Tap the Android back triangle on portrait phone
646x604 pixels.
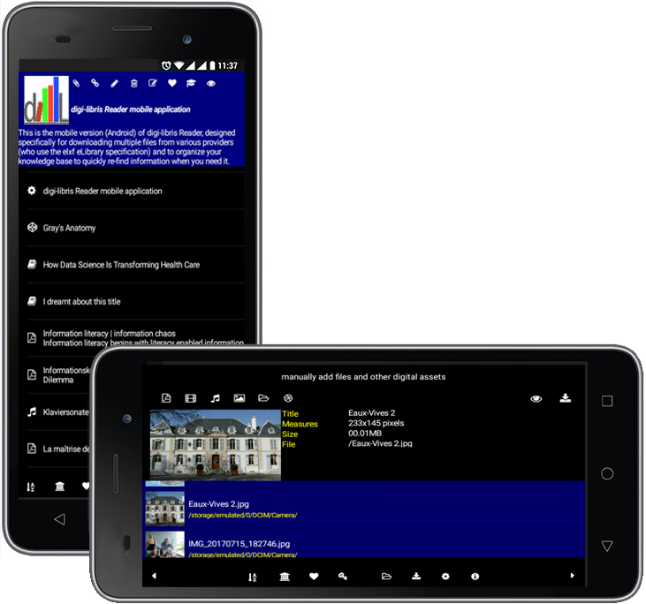(x=60, y=519)
